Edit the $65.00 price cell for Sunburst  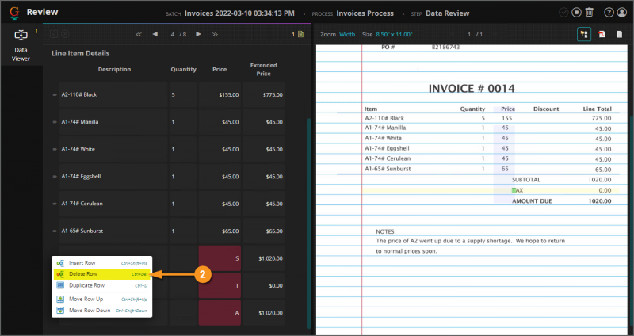tap(220, 231)
